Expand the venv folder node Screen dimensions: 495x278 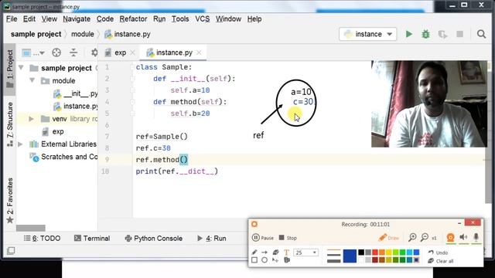[31, 119]
